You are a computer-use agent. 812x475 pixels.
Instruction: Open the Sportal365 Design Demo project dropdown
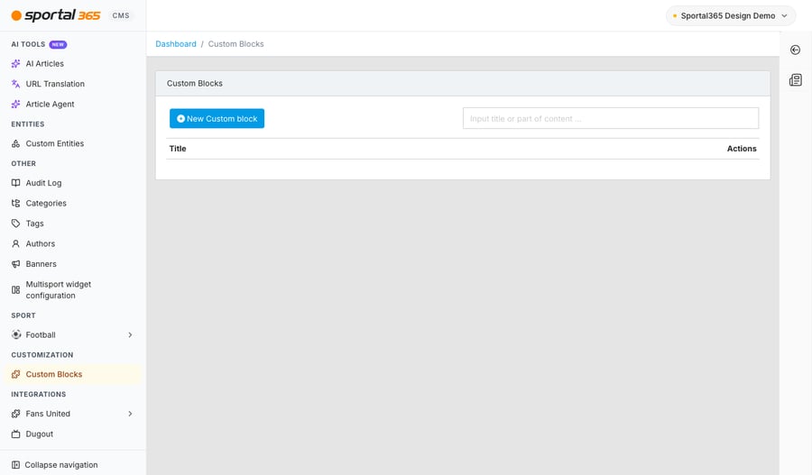tap(730, 15)
